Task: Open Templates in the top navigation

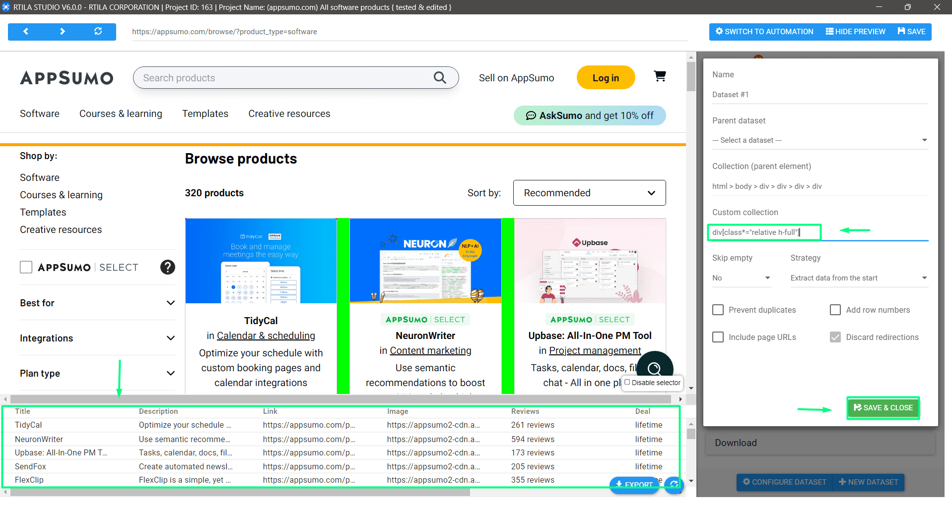Action: 205,113
